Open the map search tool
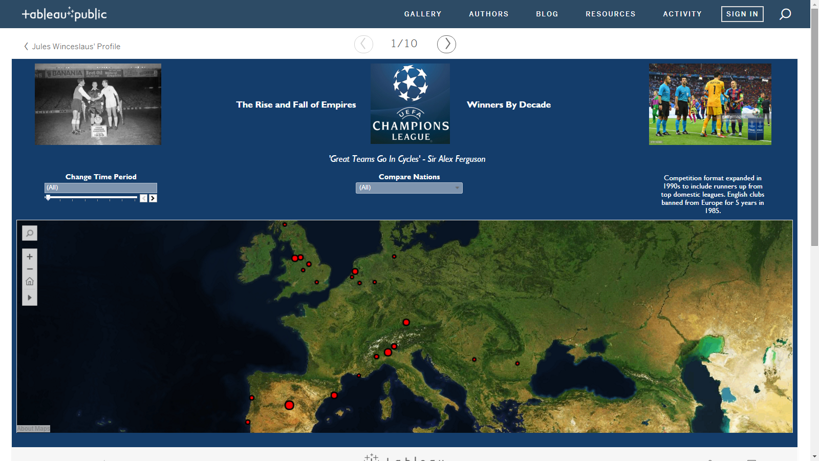 [30, 233]
